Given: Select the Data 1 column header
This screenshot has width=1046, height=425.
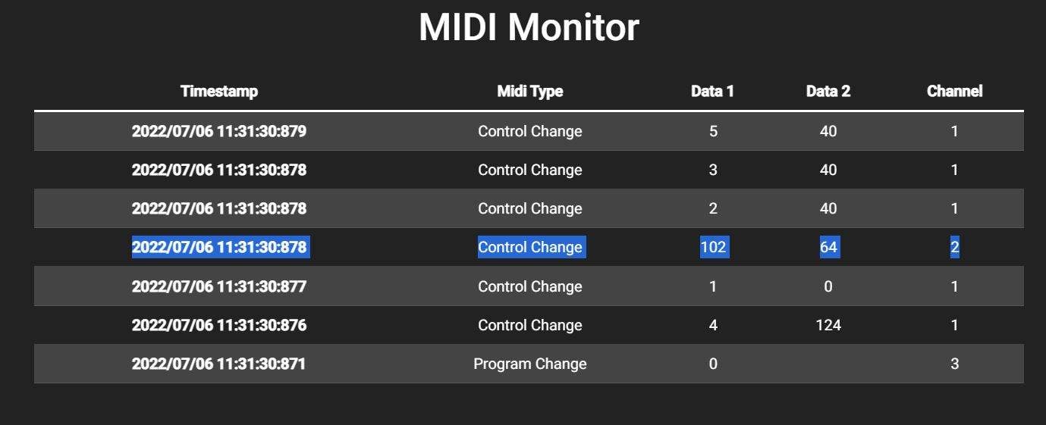Looking at the screenshot, I should point(712,92).
